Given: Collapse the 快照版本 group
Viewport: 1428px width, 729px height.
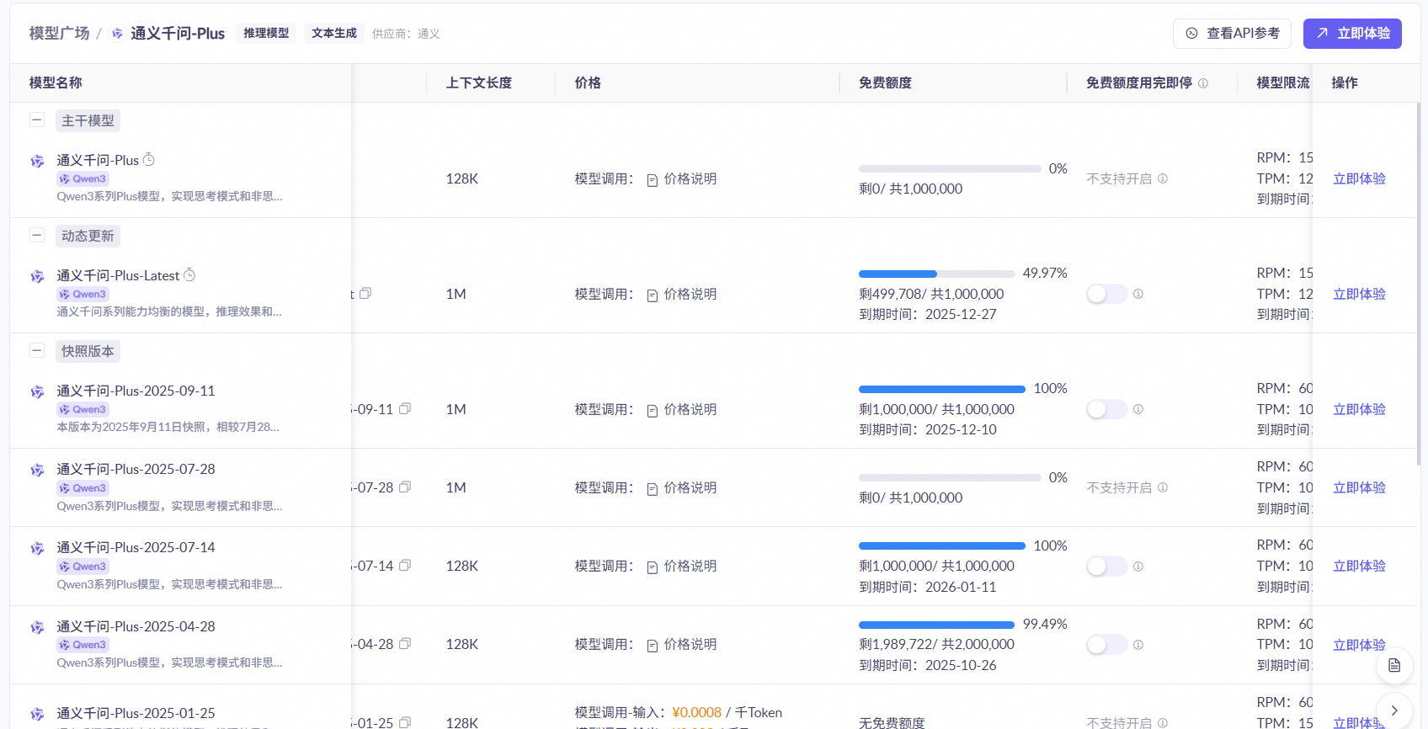Looking at the screenshot, I should tap(37, 350).
